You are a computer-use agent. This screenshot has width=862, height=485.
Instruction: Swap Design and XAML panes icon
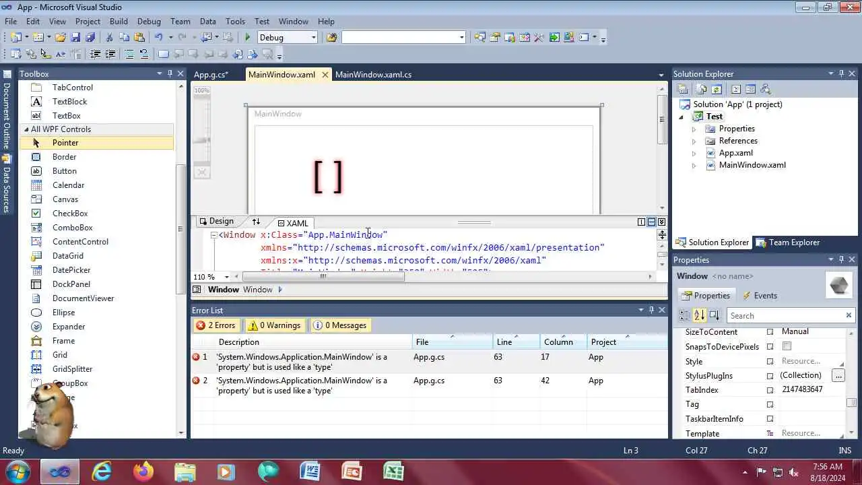click(x=256, y=222)
